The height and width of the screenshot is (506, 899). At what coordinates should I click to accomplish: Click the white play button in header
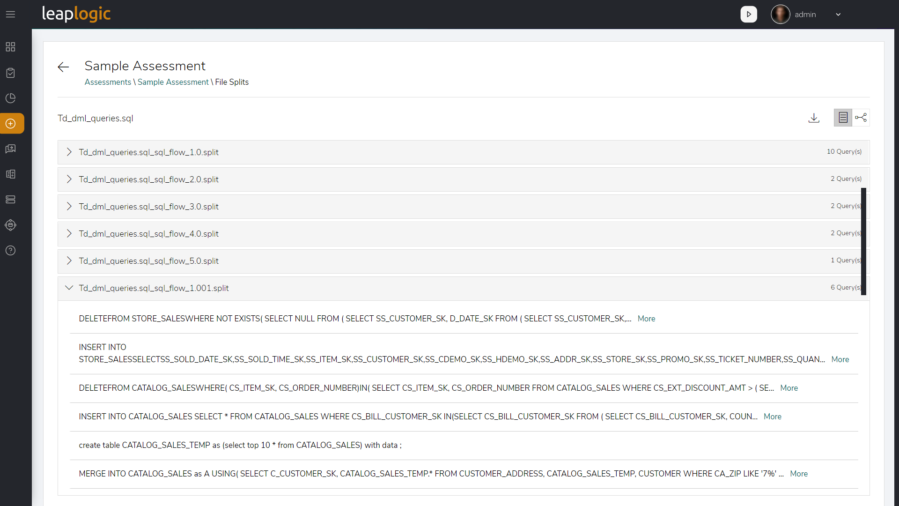[749, 14]
